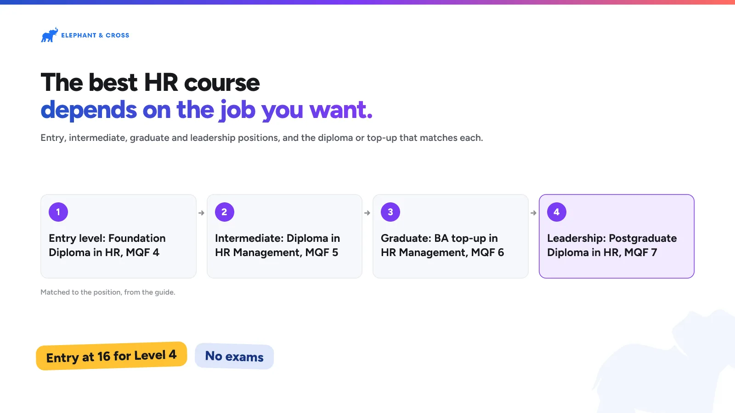Viewport: 735px width, 413px height.
Task: Select the Intermediate Diploma in HR Management card
Action: (x=284, y=236)
